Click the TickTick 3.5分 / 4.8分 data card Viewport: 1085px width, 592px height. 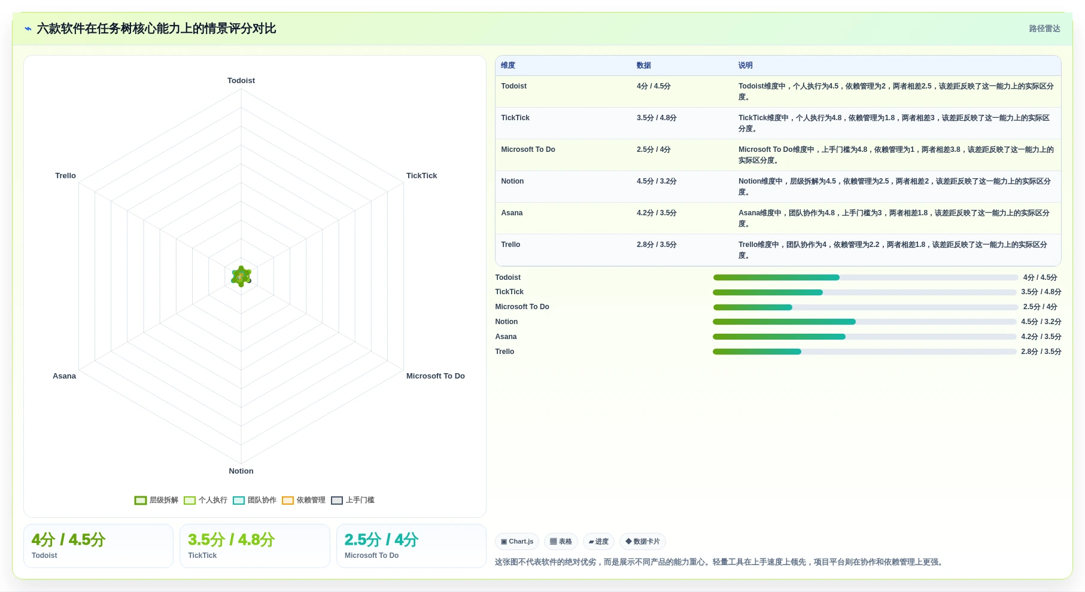(255, 546)
